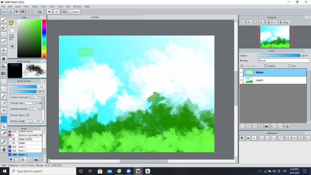Delete layer with the trash icon

[x=287, y=126]
